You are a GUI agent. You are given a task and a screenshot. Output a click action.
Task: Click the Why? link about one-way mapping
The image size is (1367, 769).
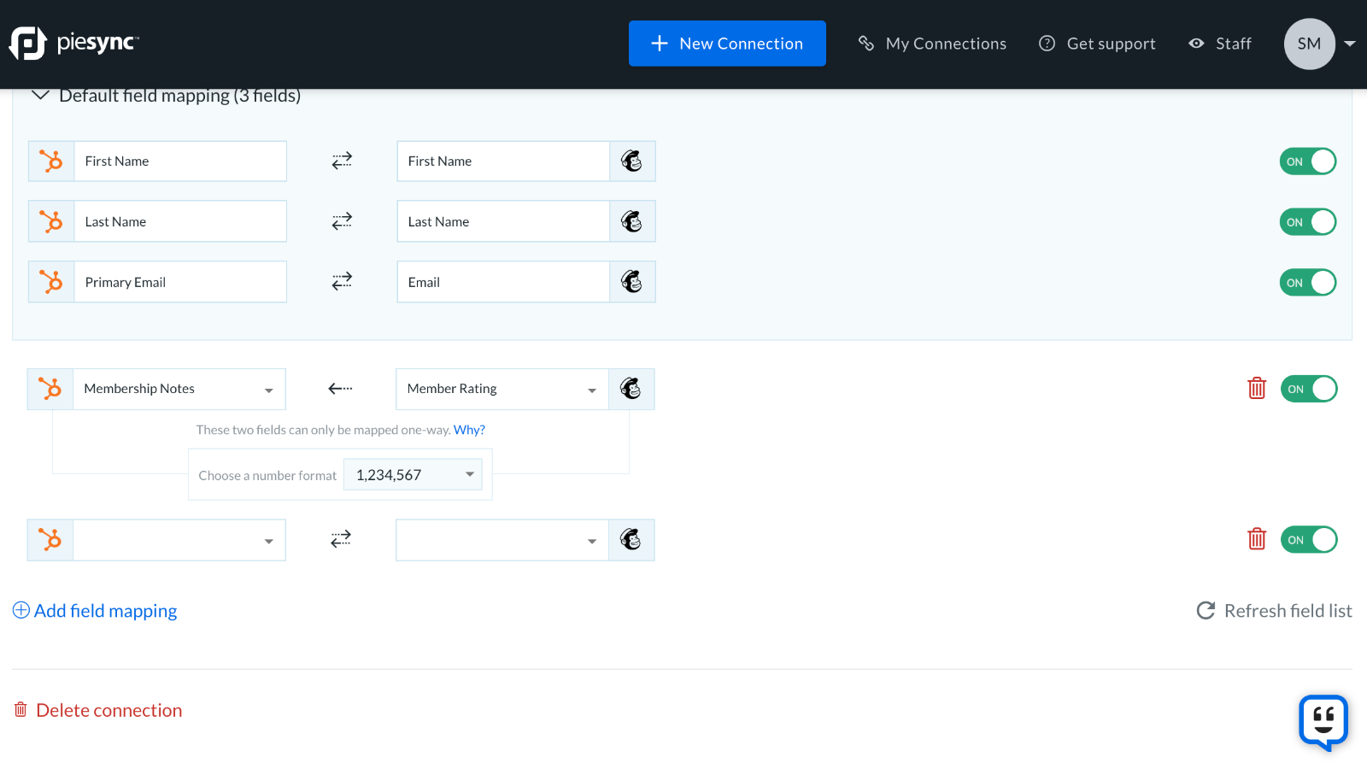click(x=469, y=430)
